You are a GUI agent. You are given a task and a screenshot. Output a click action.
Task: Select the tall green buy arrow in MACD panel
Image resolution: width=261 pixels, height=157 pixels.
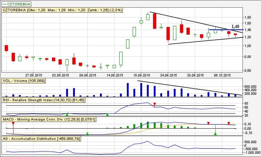tap(215, 133)
